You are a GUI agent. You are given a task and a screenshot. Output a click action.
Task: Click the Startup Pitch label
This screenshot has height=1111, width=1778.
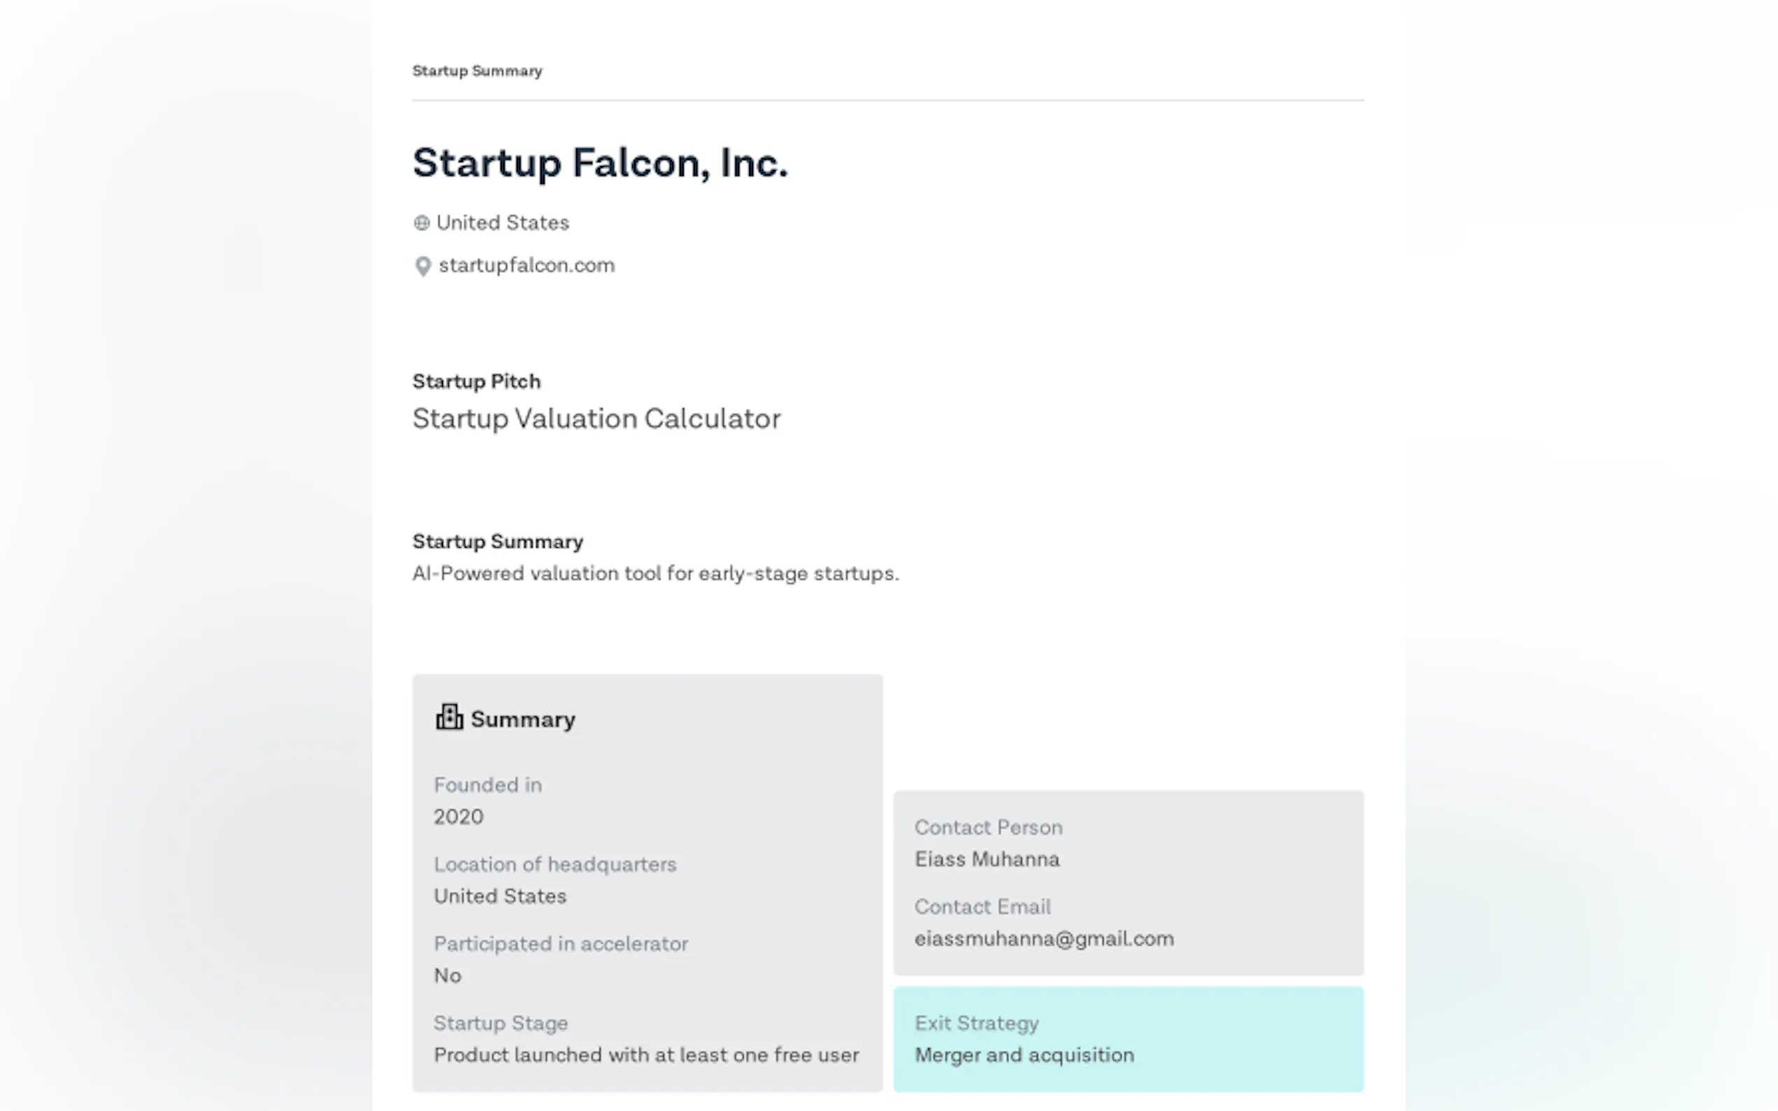click(x=476, y=381)
